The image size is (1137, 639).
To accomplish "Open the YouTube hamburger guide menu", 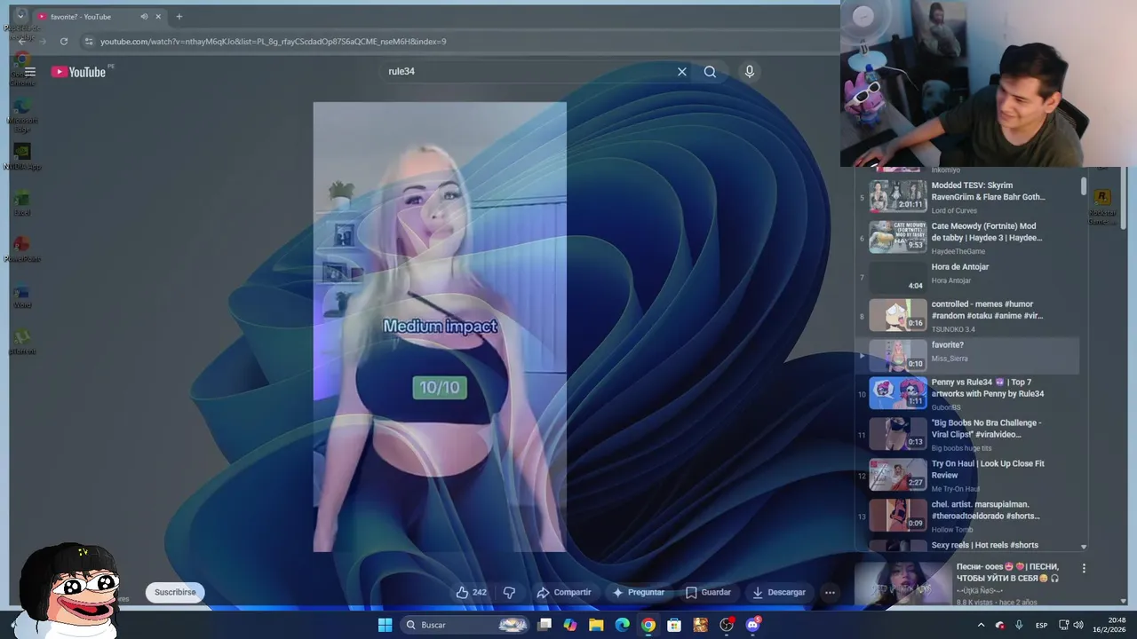I will [30, 72].
